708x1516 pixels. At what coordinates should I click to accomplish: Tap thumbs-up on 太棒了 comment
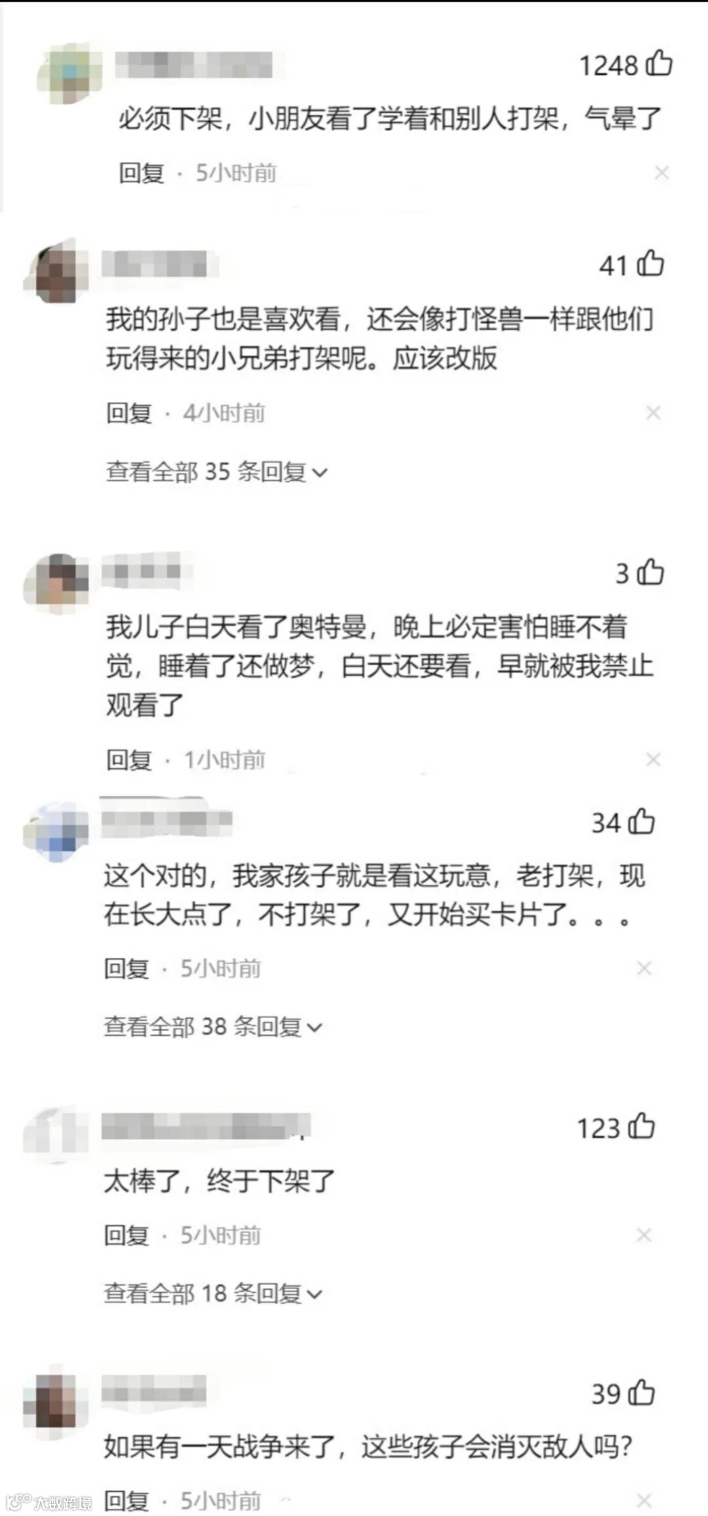[x=642, y=1126]
